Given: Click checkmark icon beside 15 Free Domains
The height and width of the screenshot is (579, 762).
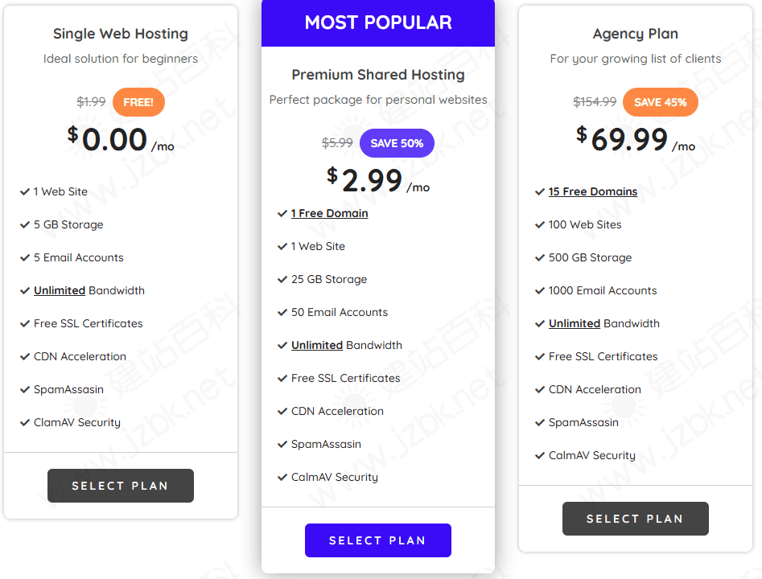Looking at the screenshot, I should click(539, 192).
